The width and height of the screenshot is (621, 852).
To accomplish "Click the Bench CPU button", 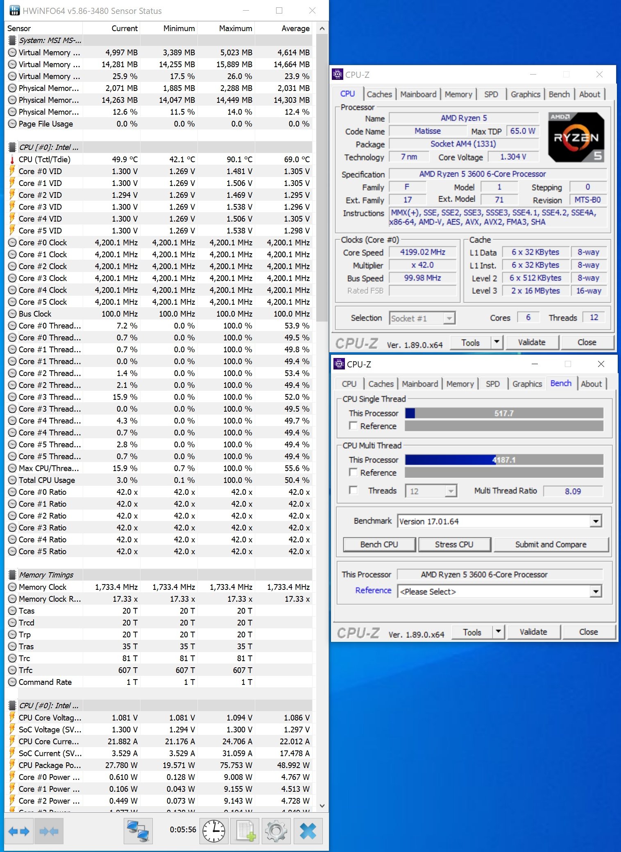I will click(379, 544).
